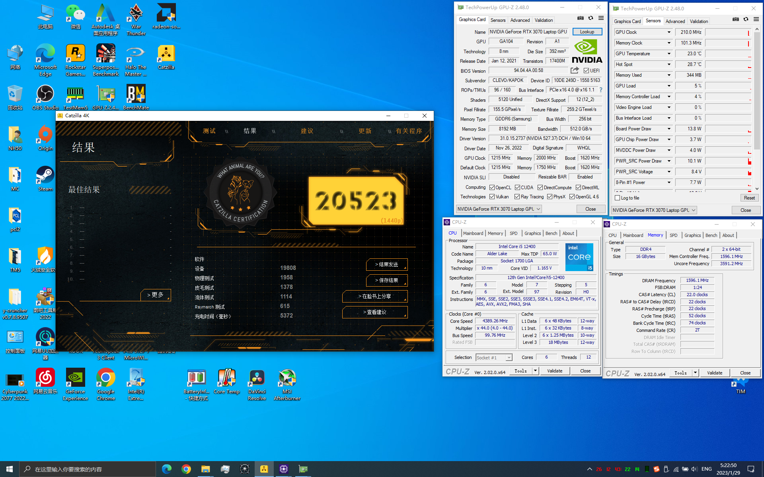Open the Core Temp desktop shortcut
764x477 pixels.
click(x=226, y=382)
